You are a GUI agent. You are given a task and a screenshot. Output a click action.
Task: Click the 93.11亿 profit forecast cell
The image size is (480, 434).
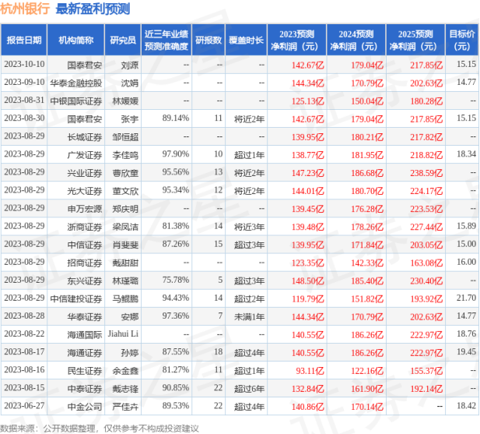308,369
